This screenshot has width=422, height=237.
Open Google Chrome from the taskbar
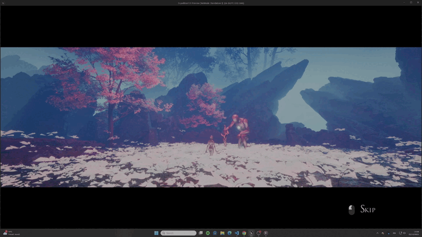[x=244, y=233]
